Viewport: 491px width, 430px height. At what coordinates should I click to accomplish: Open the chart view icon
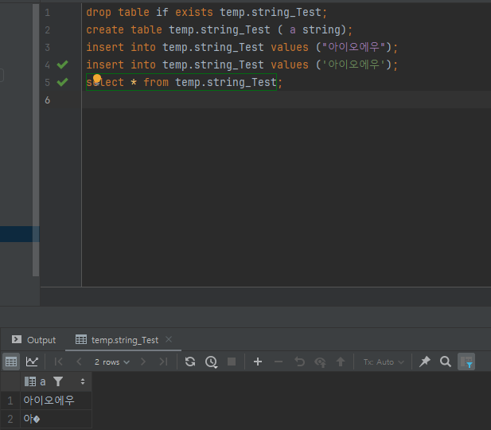(32, 362)
